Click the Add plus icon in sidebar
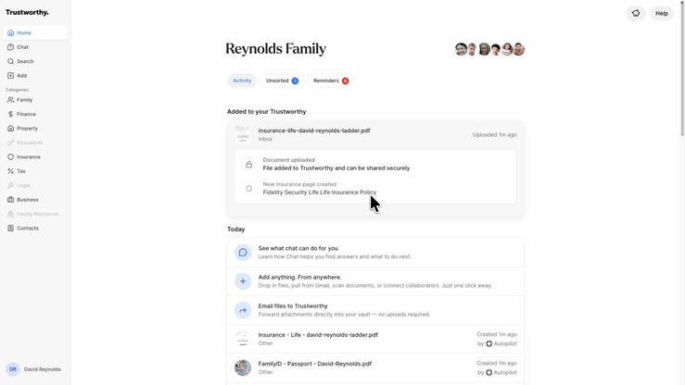The height and width of the screenshot is (385, 685). coord(11,76)
